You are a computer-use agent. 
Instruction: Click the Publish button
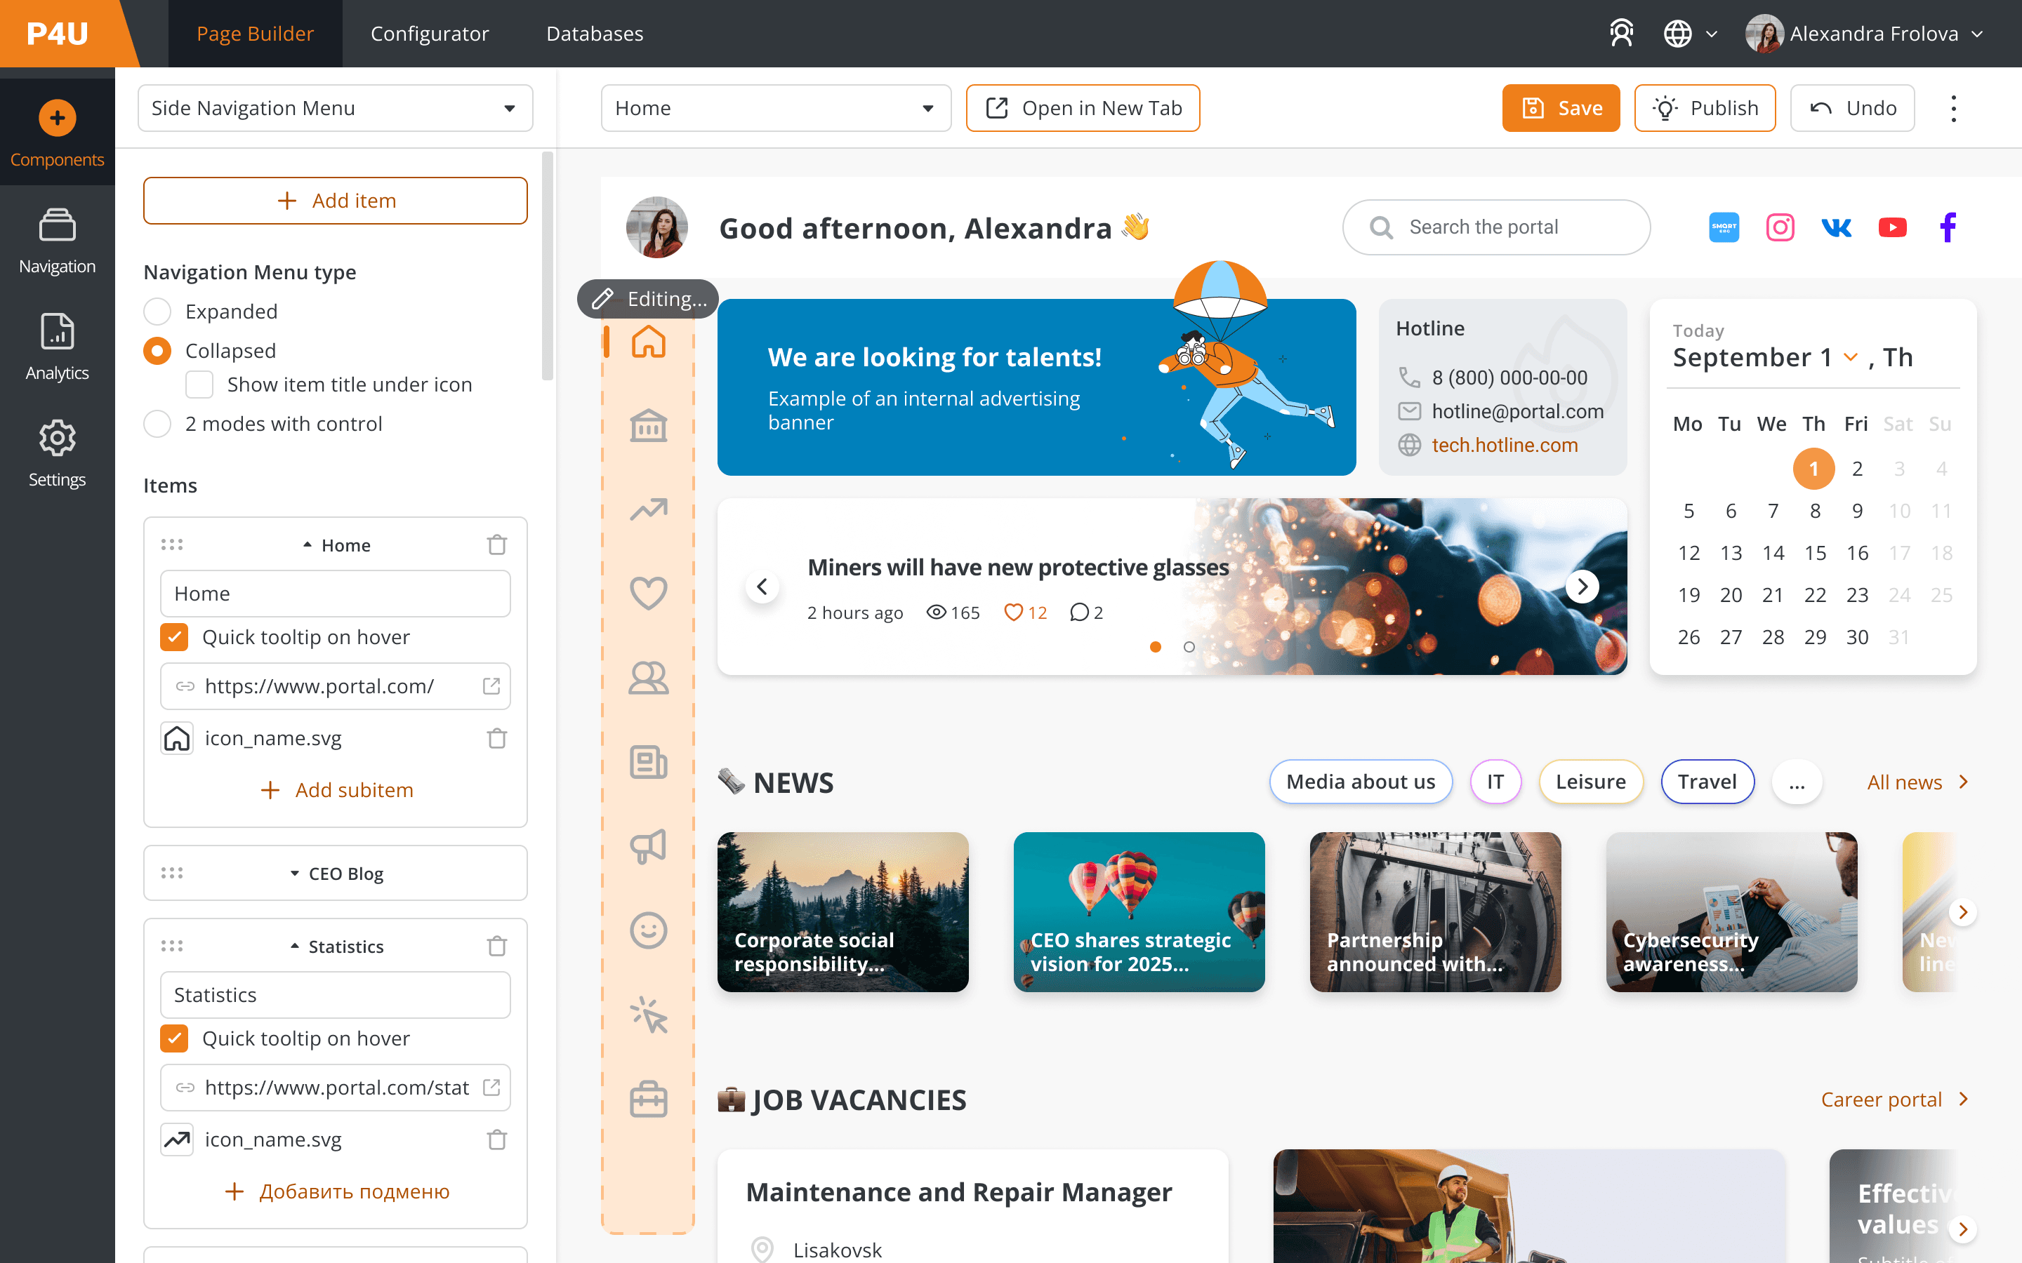(1705, 109)
